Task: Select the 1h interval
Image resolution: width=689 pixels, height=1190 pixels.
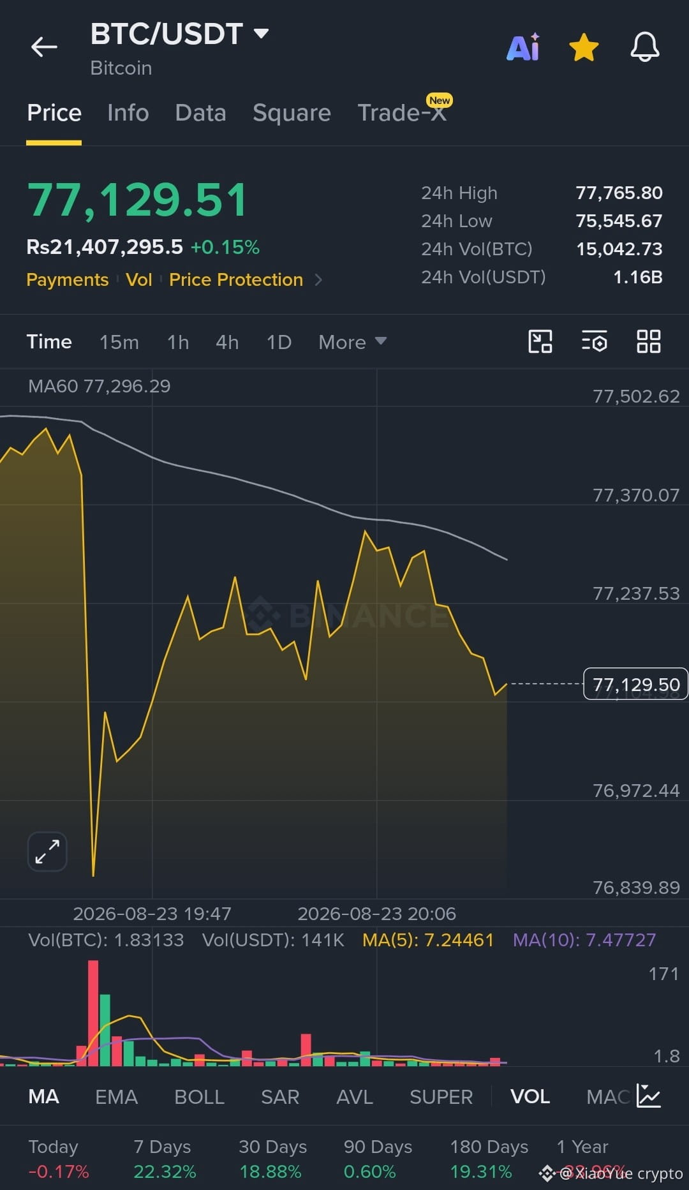Action: (178, 342)
